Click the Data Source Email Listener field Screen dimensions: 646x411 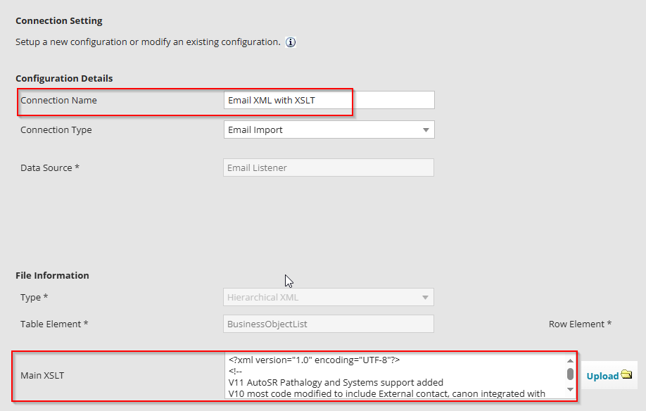tap(329, 167)
